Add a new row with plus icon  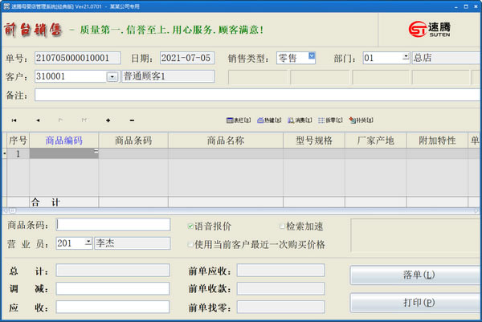point(108,120)
